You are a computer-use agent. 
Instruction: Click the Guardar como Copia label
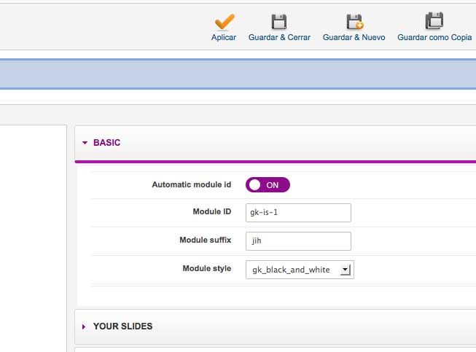[434, 37]
